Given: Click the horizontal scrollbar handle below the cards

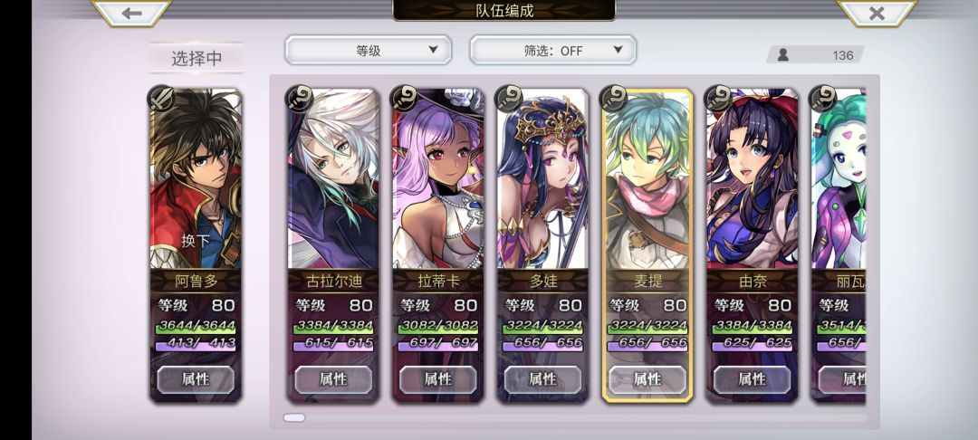Looking at the screenshot, I should pyautogui.click(x=294, y=417).
